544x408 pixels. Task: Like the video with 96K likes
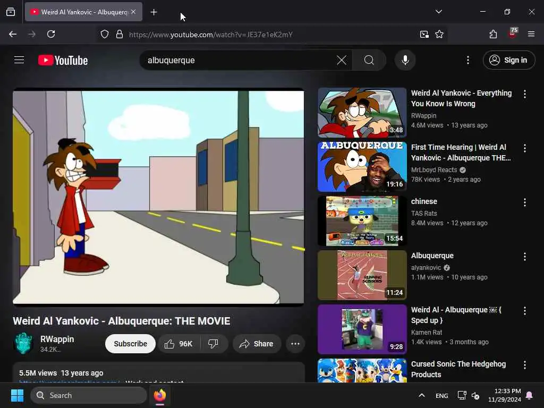click(x=178, y=344)
